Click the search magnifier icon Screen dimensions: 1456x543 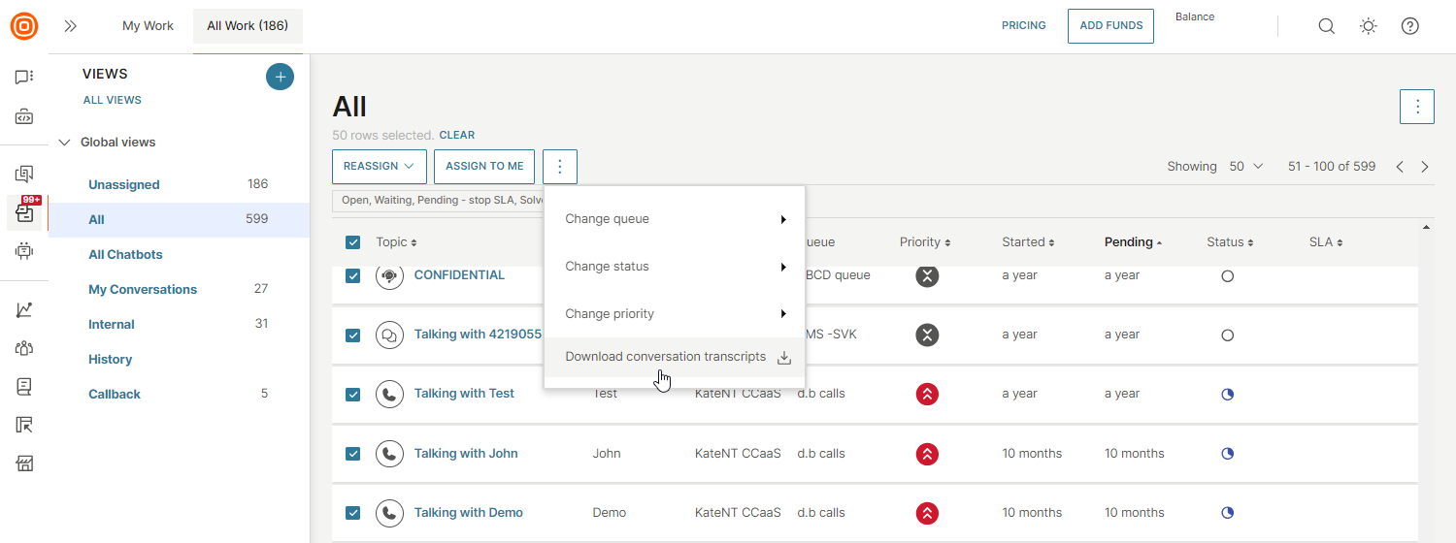pos(1326,26)
